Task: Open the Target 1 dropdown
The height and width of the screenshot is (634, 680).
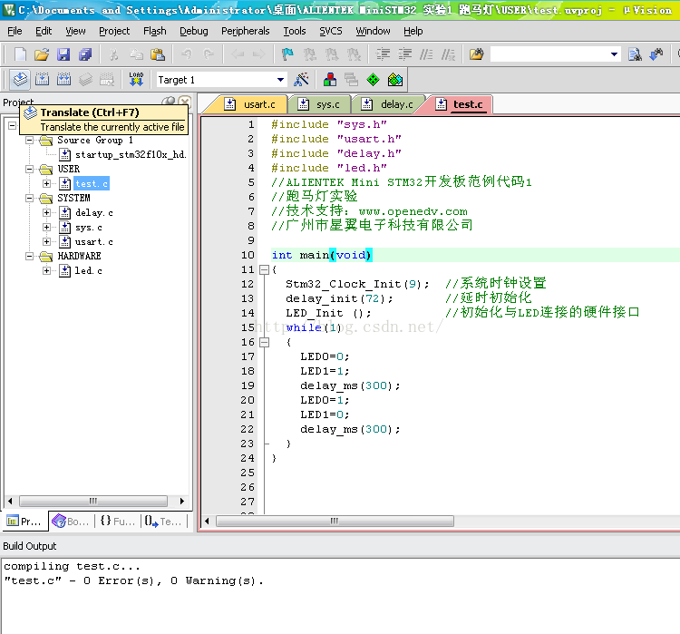Action: tap(280, 80)
